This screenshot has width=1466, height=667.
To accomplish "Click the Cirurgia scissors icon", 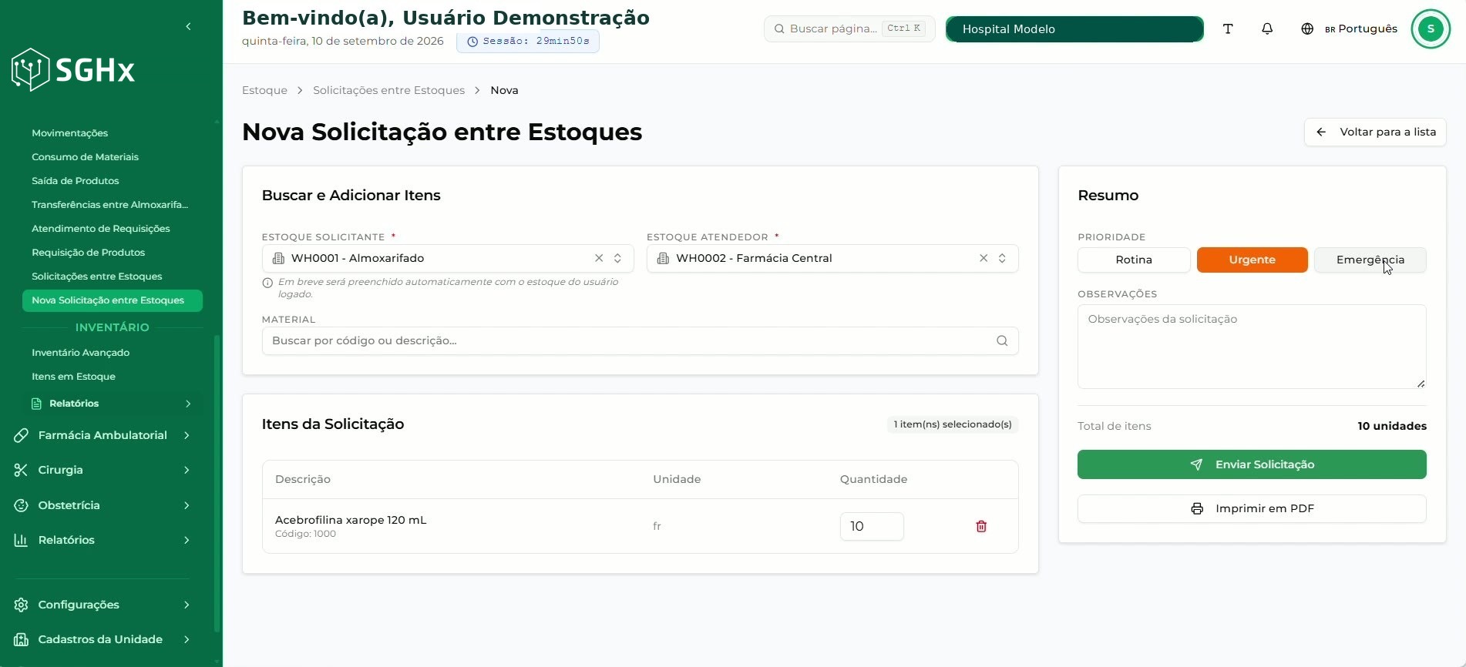I will click(22, 470).
